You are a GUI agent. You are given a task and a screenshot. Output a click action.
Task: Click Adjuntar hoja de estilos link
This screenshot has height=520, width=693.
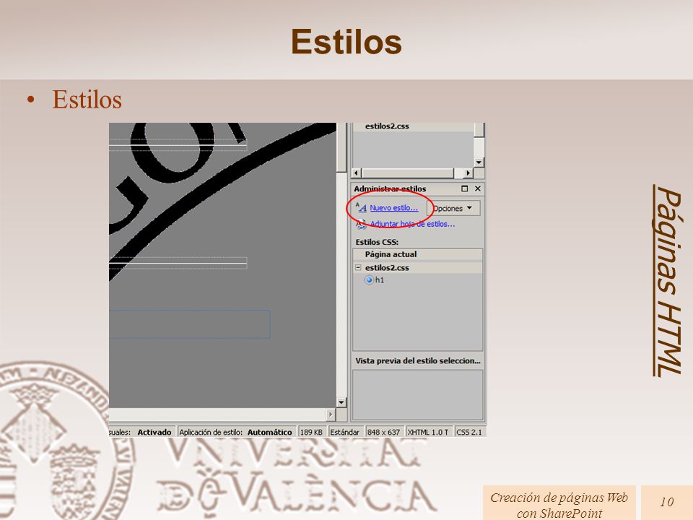[412, 224]
